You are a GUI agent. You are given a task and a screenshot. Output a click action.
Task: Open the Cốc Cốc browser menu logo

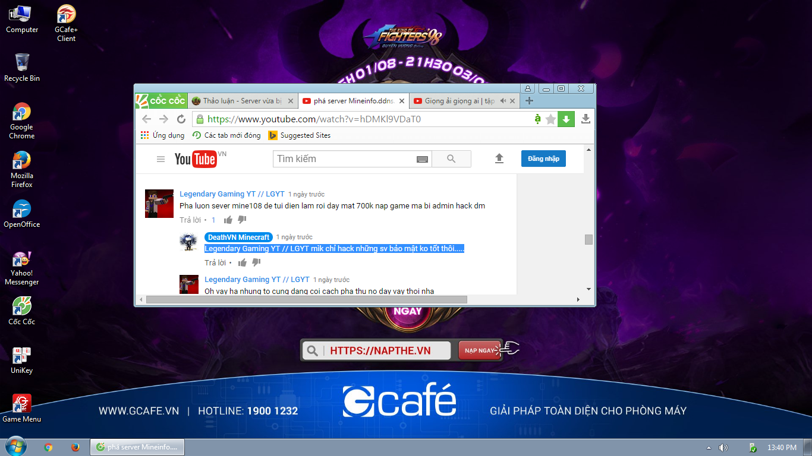[161, 101]
